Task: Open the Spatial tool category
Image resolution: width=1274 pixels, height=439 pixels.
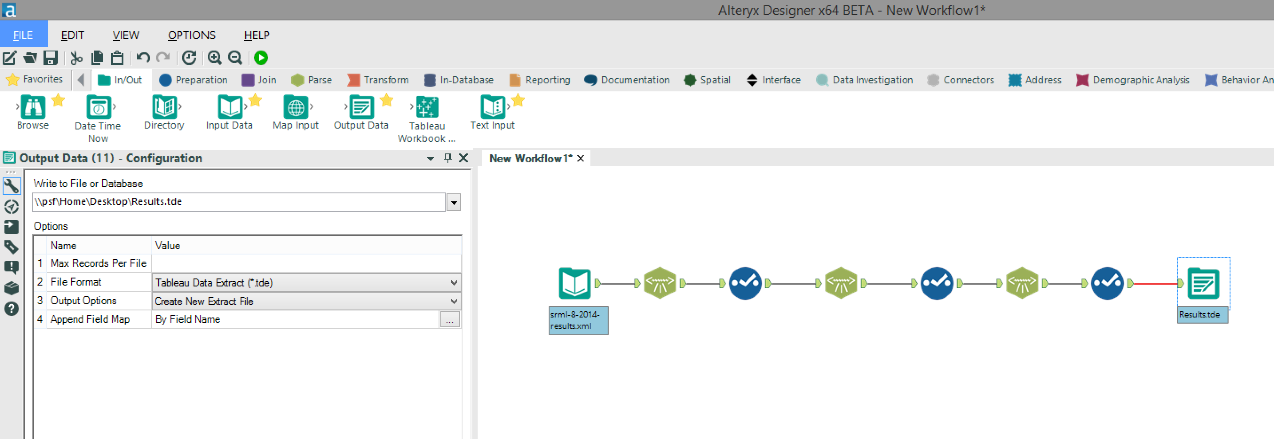Action: pyautogui.click(x=707, y=80)
